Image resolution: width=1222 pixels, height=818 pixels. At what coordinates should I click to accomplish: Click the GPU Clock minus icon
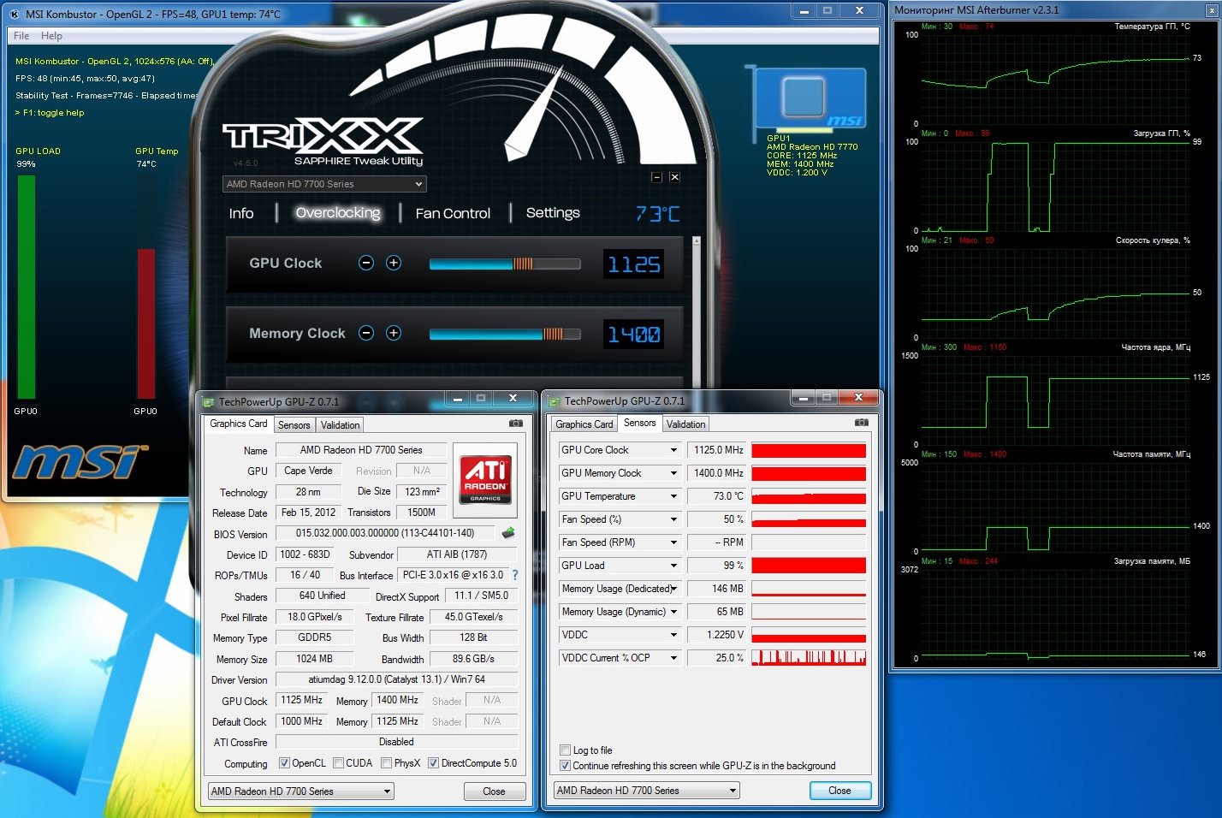click(366, 264)
